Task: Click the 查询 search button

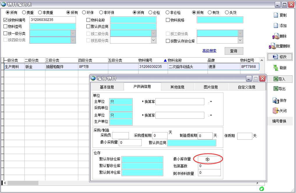Action: click(233, 51)
